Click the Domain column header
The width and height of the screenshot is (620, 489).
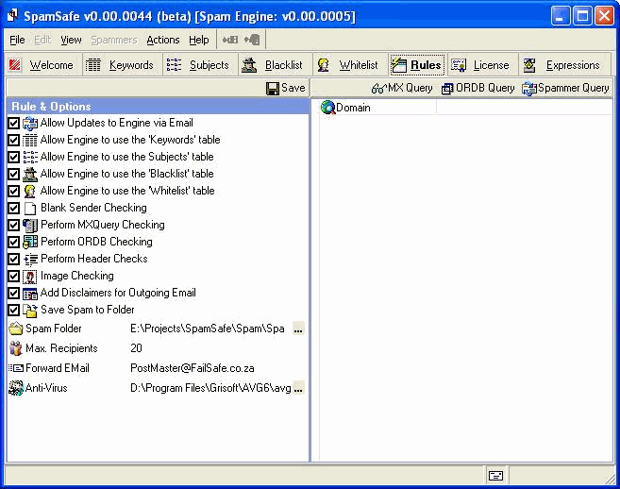[x=377, y=108]
